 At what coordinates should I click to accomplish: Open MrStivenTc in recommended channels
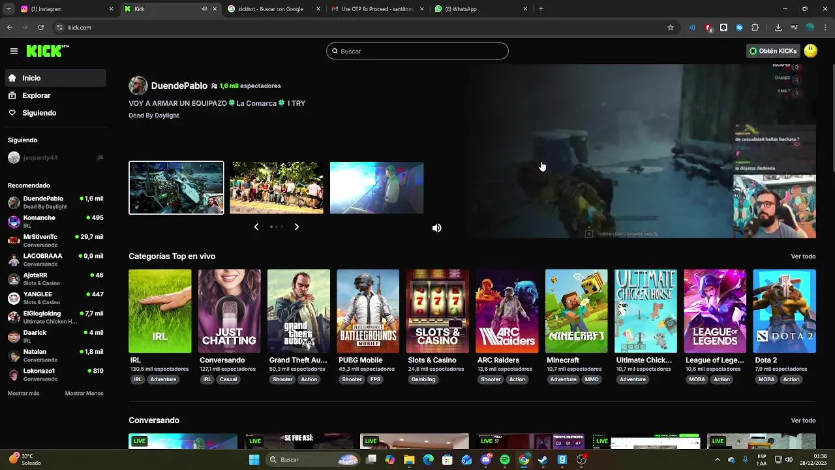[x=56, y=240]
